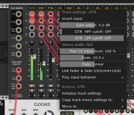The image size is (134, 115).
Task: Click the KICK track pan CV jack
Action: (x=32, y=34)
